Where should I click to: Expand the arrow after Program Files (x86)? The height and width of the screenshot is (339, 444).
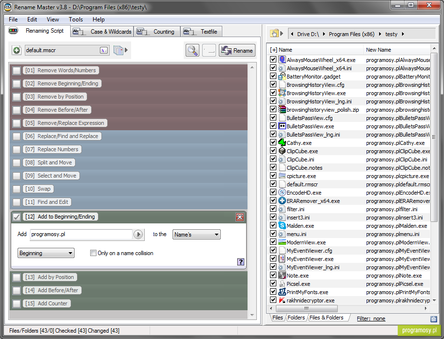[380, 34]
